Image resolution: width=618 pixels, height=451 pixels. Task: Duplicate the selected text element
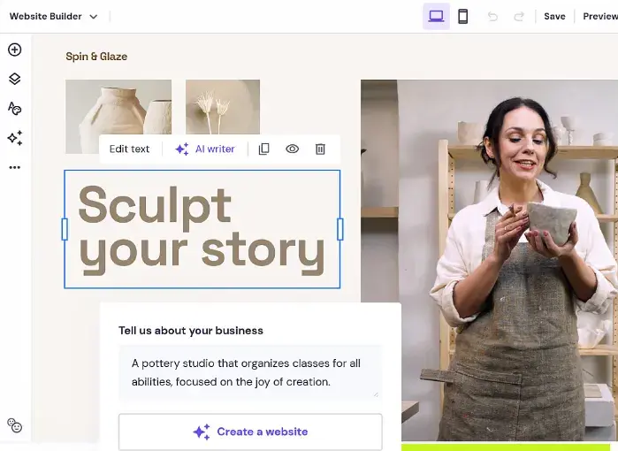pos(263,149)
